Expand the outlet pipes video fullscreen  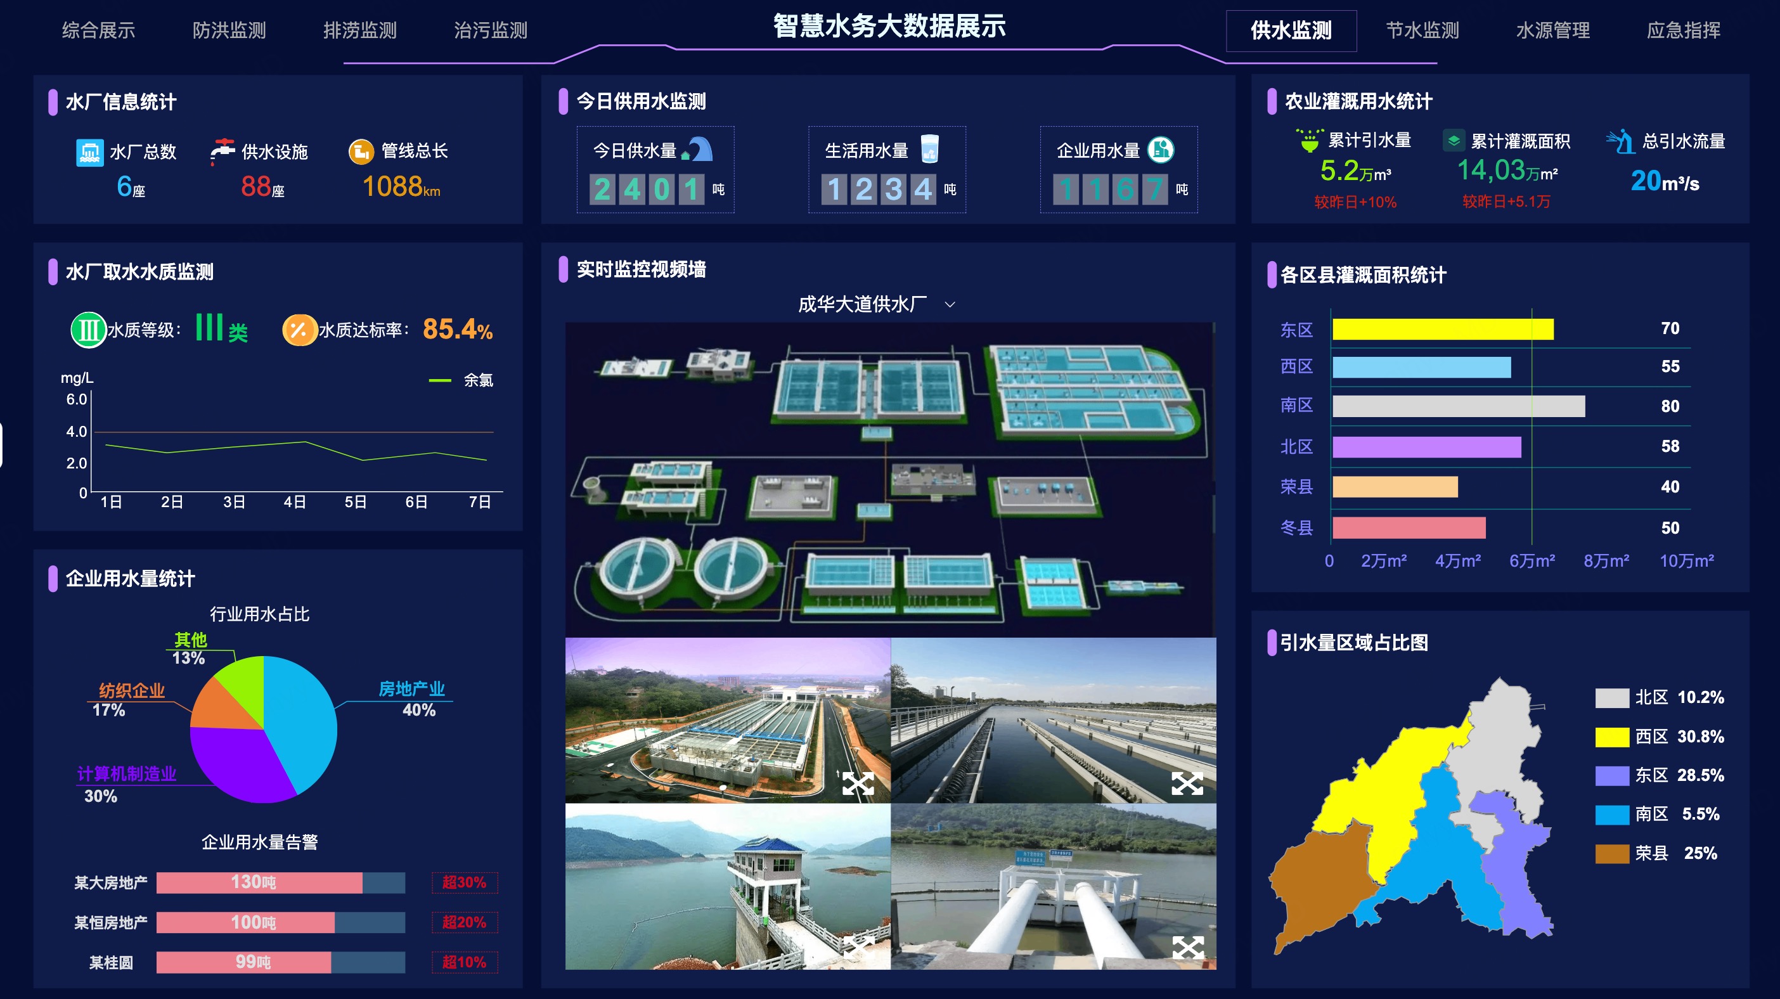(x=1187, y=948)
